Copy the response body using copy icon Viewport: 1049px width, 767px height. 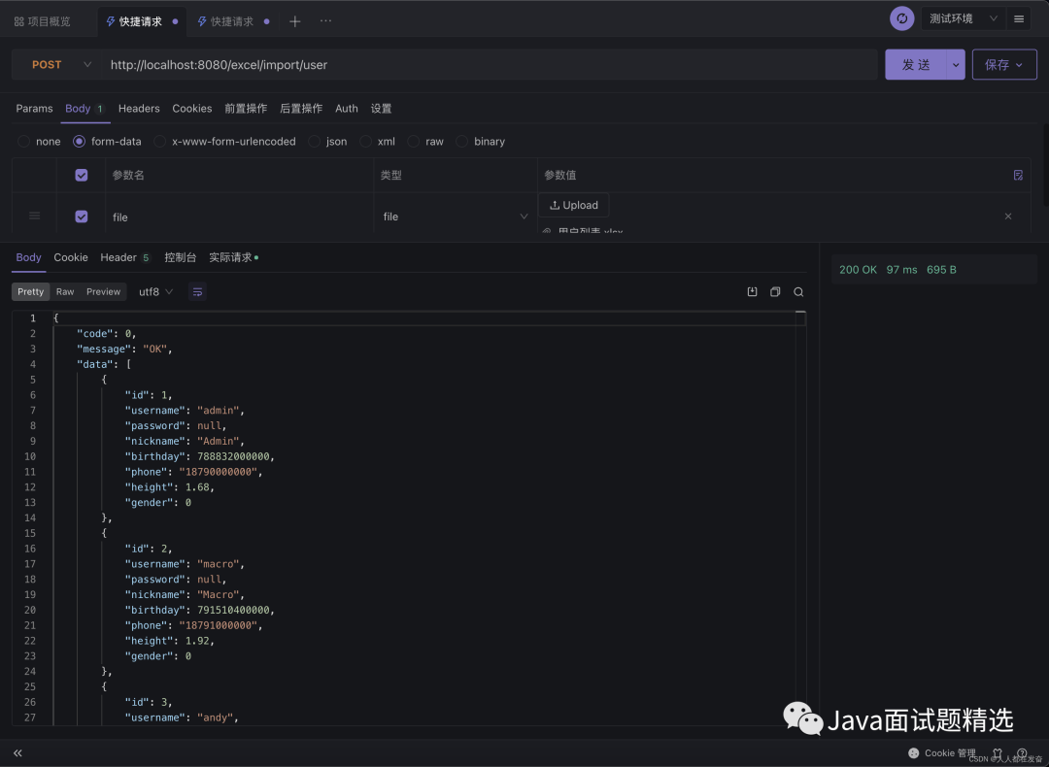775,292
